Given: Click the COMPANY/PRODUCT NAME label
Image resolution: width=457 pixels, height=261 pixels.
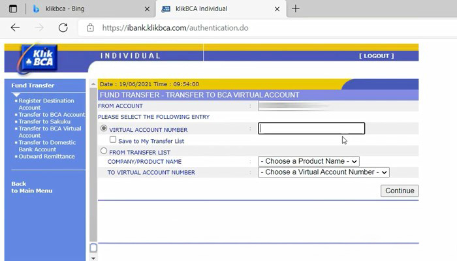Looking at the screenshot, I should pos(144,162).
